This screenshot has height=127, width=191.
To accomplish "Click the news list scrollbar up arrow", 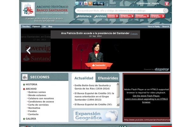I will [x=118, y=84].
